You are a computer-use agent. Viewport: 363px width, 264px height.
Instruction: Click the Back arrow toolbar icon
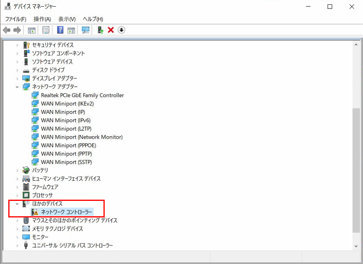click(6, 30)
